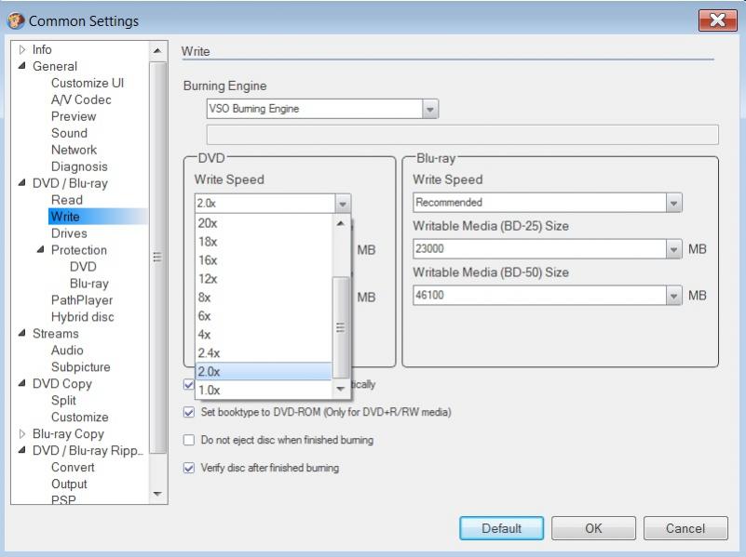
Task: Enable Do not eject disc when finished
Action: (190, 440)
